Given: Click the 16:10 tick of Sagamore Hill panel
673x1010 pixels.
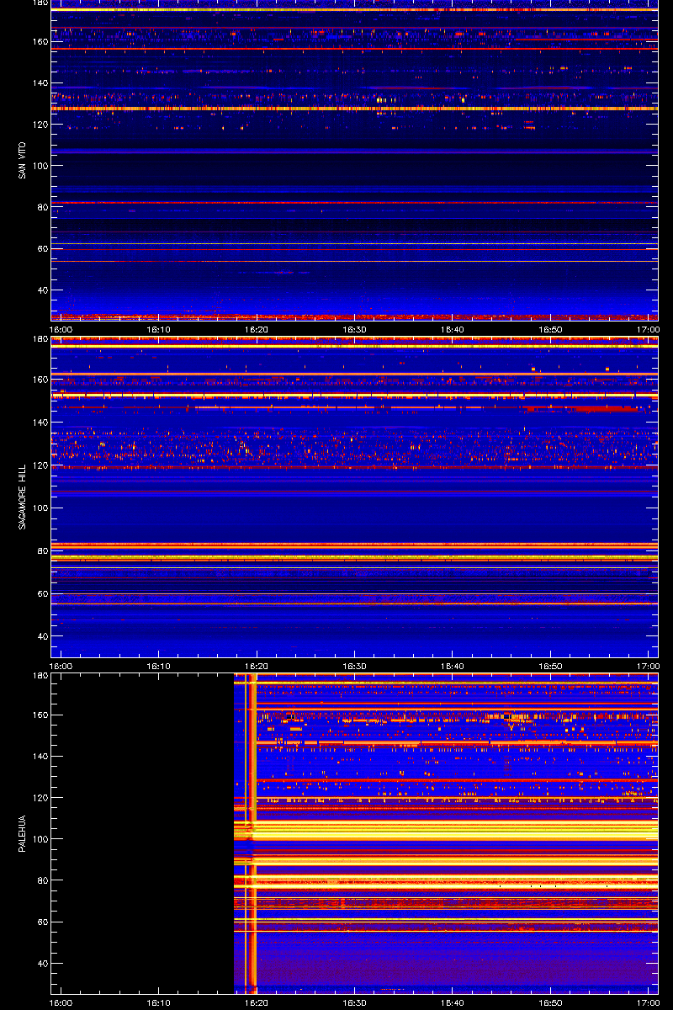Looking at the screenshot, I should 159,666.
